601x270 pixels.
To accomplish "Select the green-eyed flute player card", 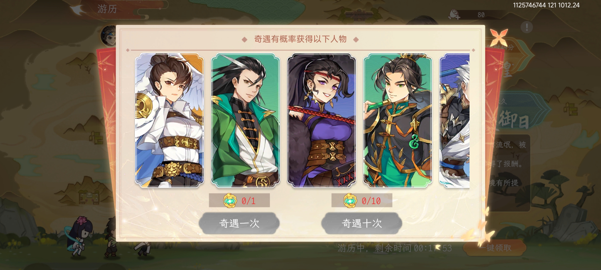I will point(398,120).
